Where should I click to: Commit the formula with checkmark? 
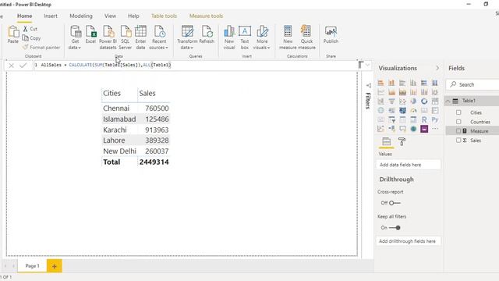[x=23, y=66]
